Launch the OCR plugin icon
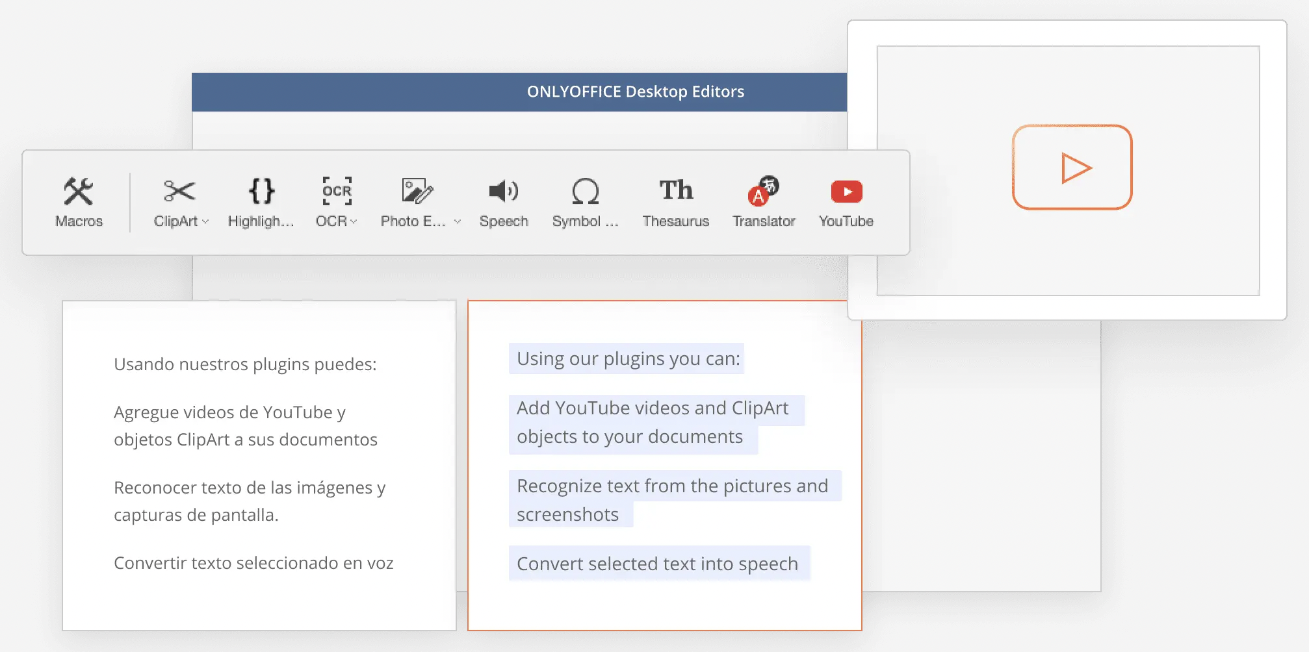 [337, 191]
